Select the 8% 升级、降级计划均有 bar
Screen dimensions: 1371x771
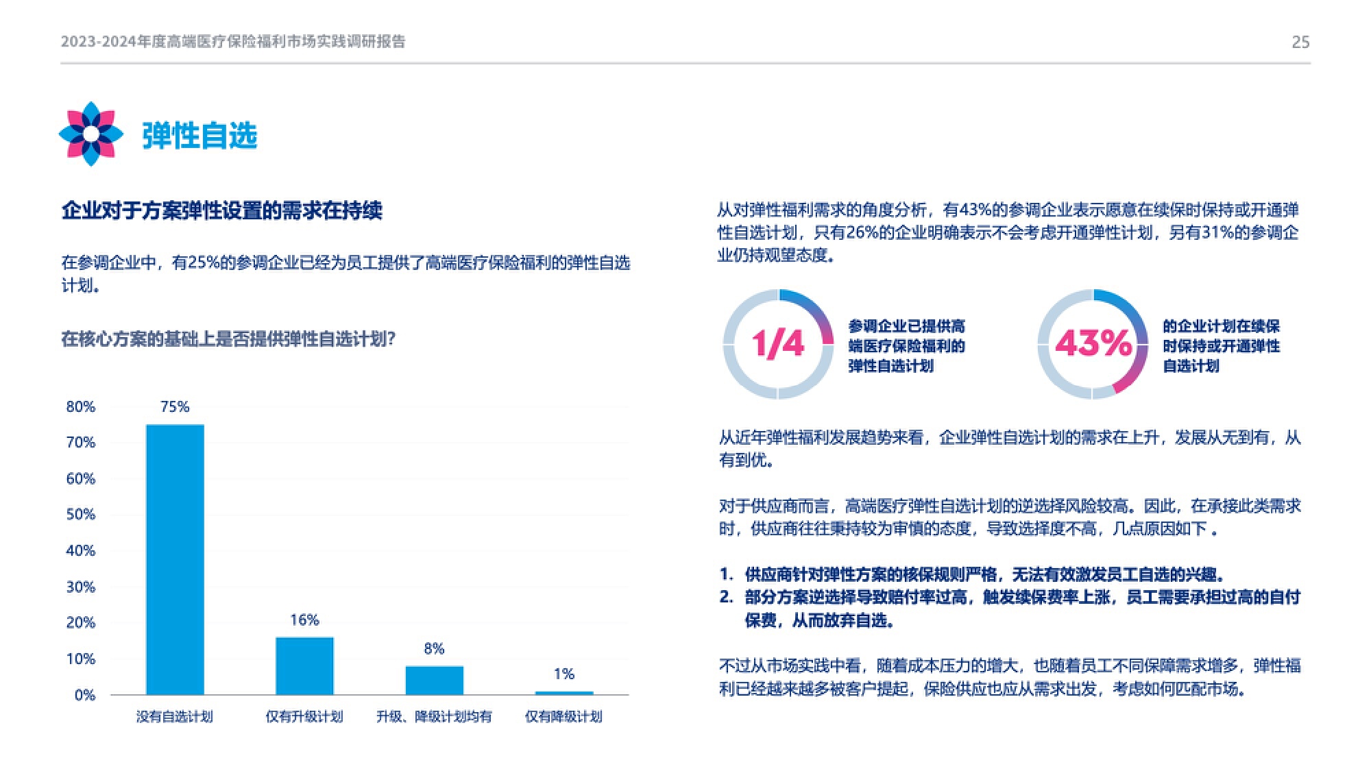pos(434,680)
